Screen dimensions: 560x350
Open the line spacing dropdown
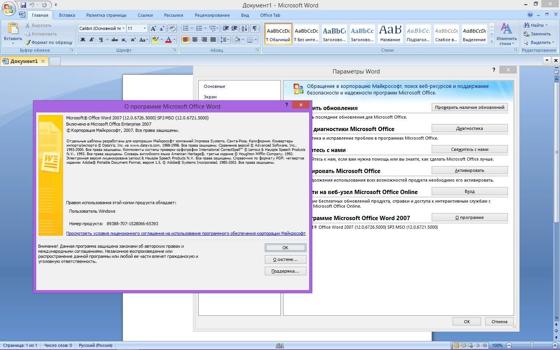pyautogui.click(x=225, y=40)
